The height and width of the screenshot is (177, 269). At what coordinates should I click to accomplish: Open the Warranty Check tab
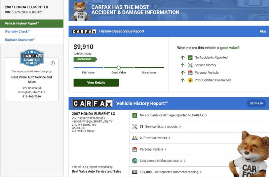[x=17, y=32]
